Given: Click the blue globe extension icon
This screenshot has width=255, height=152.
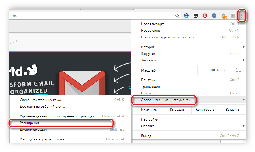Looking at the screenshot, I should [186, 16].
